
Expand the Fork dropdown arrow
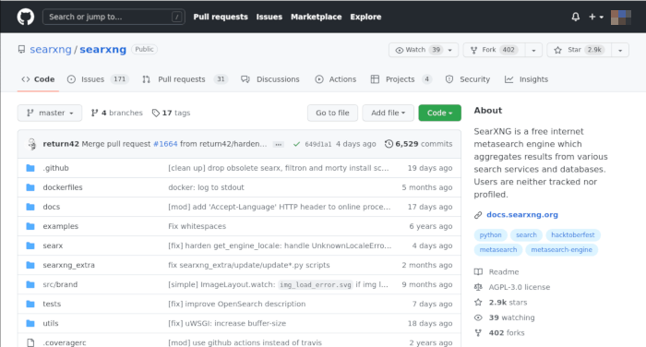(533, 50)
